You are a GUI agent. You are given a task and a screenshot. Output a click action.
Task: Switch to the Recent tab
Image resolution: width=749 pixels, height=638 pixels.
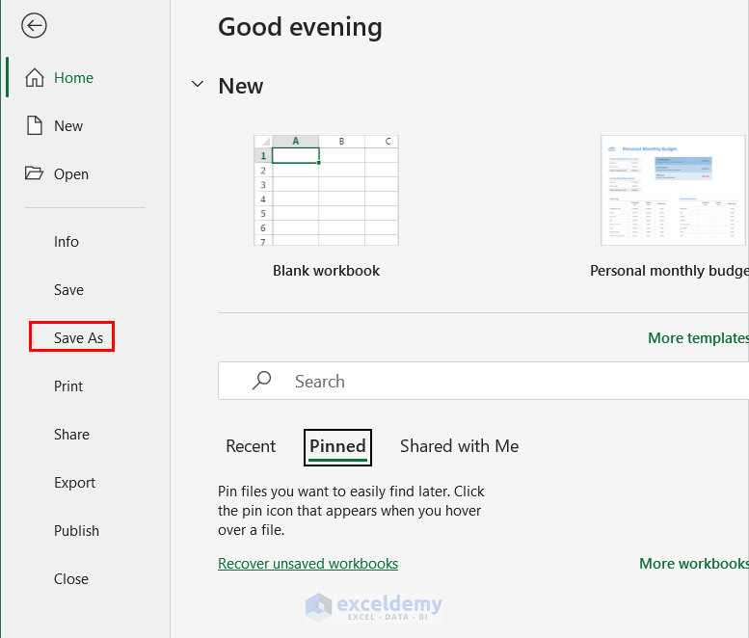pyautogui.click(x=251, y=446)
